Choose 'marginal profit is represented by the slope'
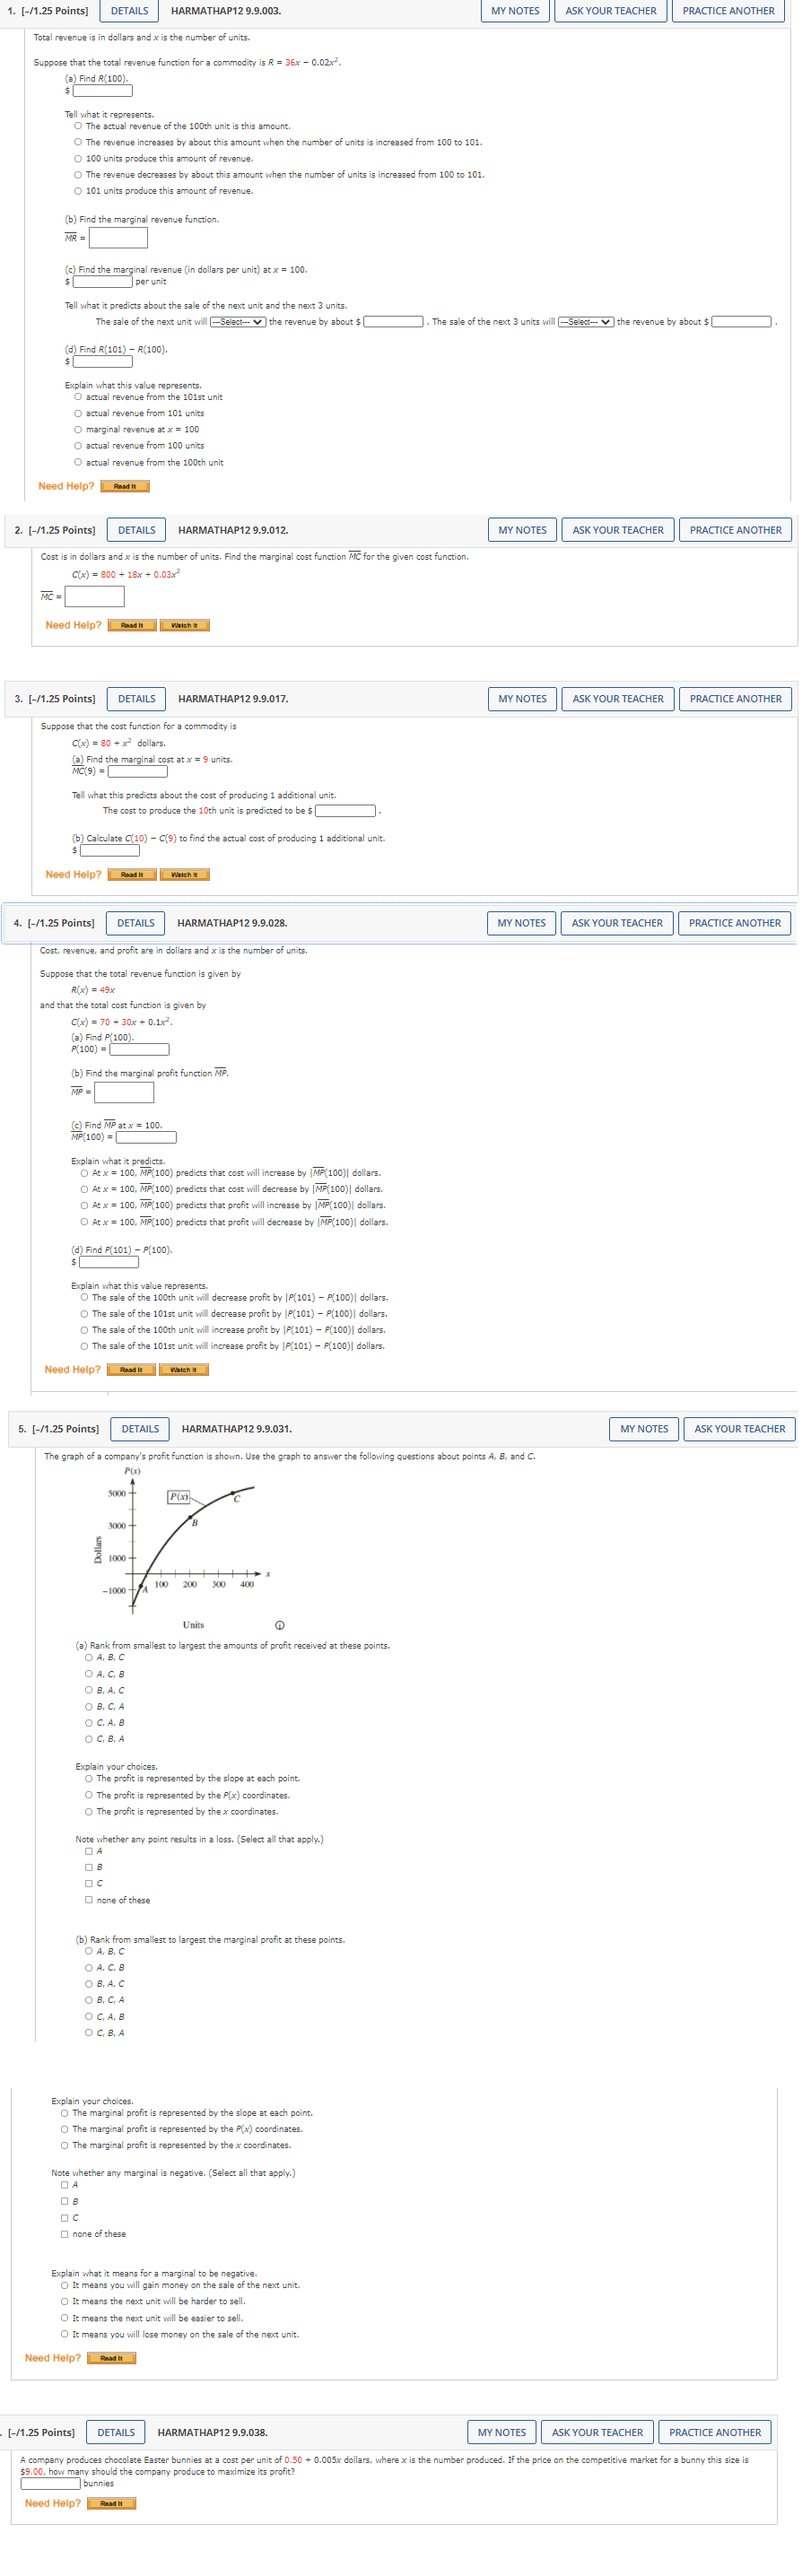Screen dimensions: 811x2576 65,2113
